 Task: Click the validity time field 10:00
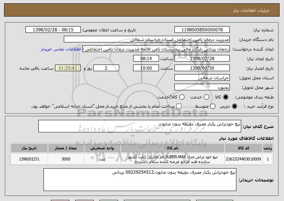[x=146, y=68]
